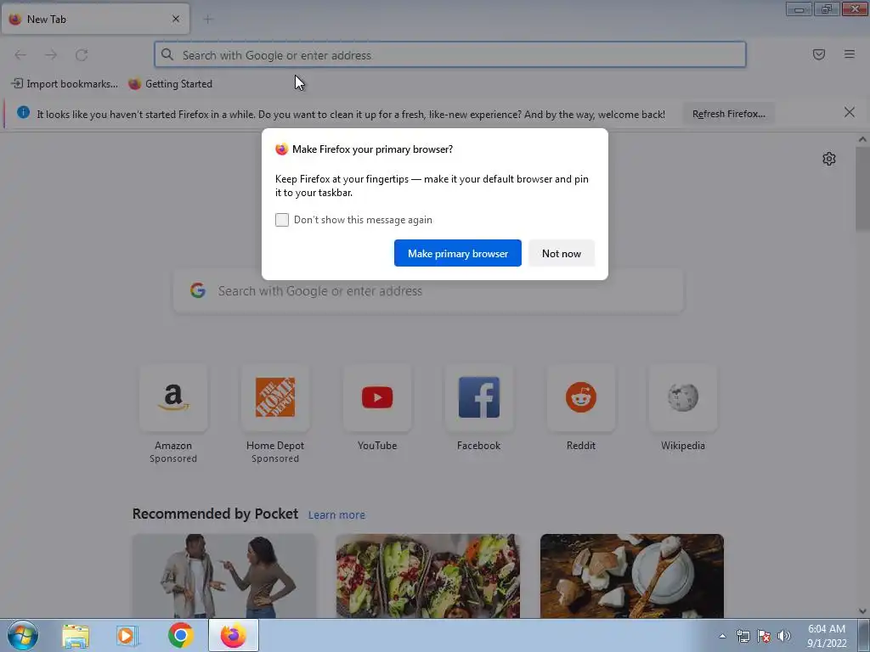Screen dimensions: 870x652
Task: Open new tab personalization gear icon
Action: 829,159
